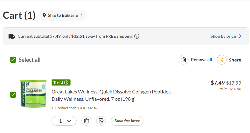Expand the Ship to Bulgaria selector
Viewport: 250px width, 133px height.
[63, 15]
